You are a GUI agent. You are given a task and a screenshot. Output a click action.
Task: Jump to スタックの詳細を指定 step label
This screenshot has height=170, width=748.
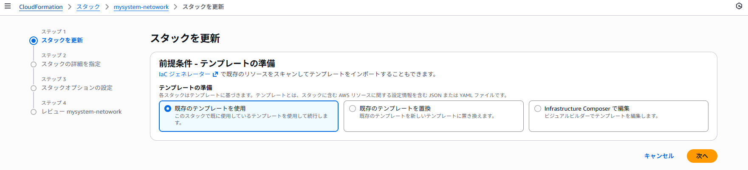(71, 64)
